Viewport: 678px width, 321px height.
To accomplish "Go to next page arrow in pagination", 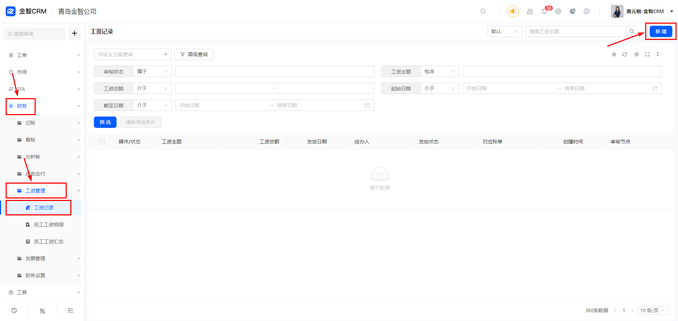I will tap(632, 310).
